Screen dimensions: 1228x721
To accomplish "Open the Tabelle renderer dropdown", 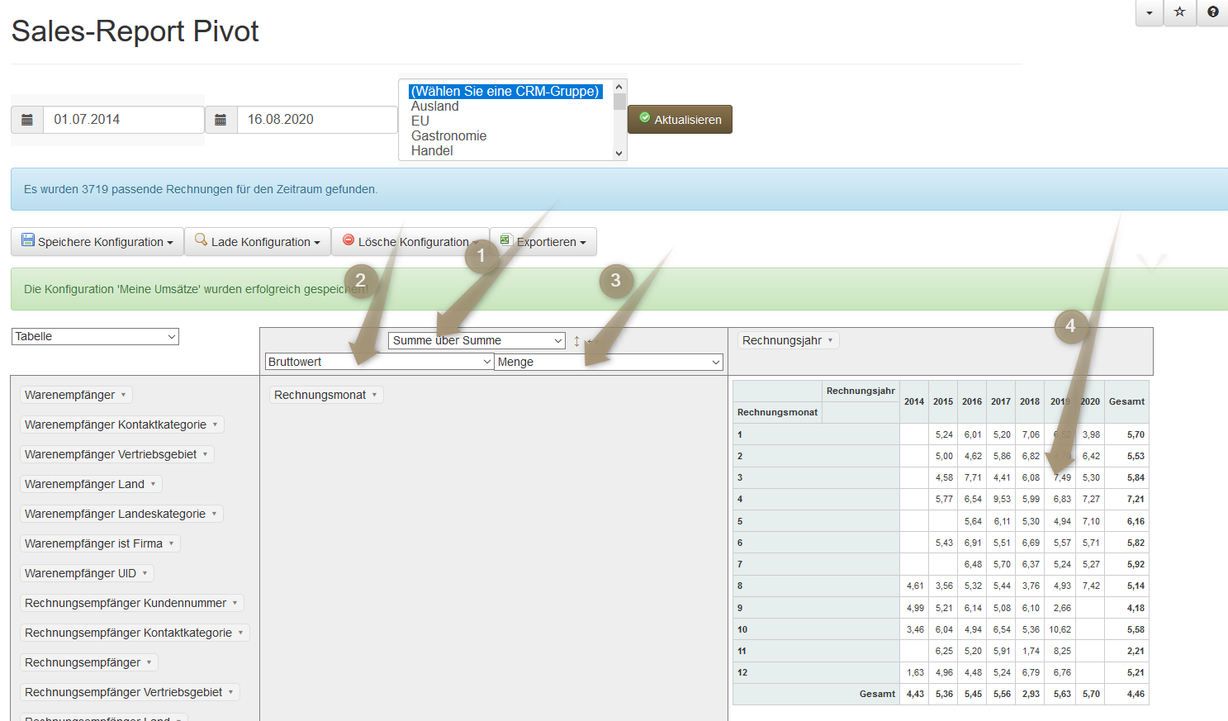I will pos(95,337).
